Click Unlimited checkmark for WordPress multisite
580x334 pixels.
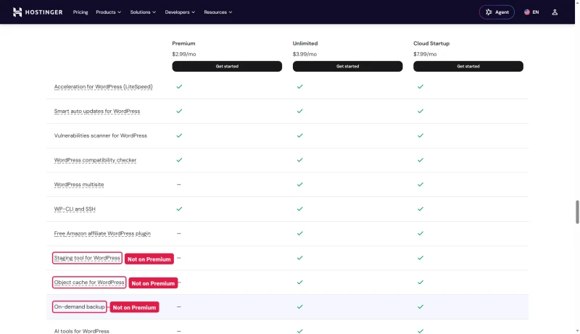click(299, 184)
